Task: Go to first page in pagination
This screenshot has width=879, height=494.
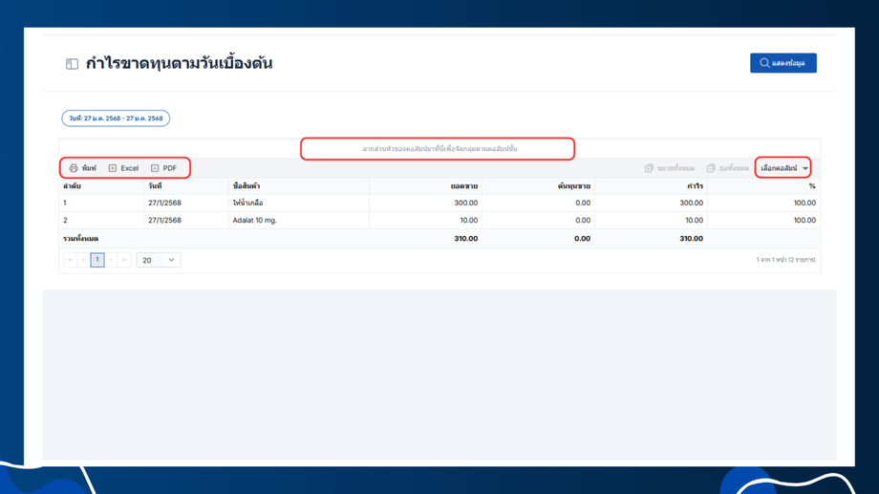Action: click(70, 260)
